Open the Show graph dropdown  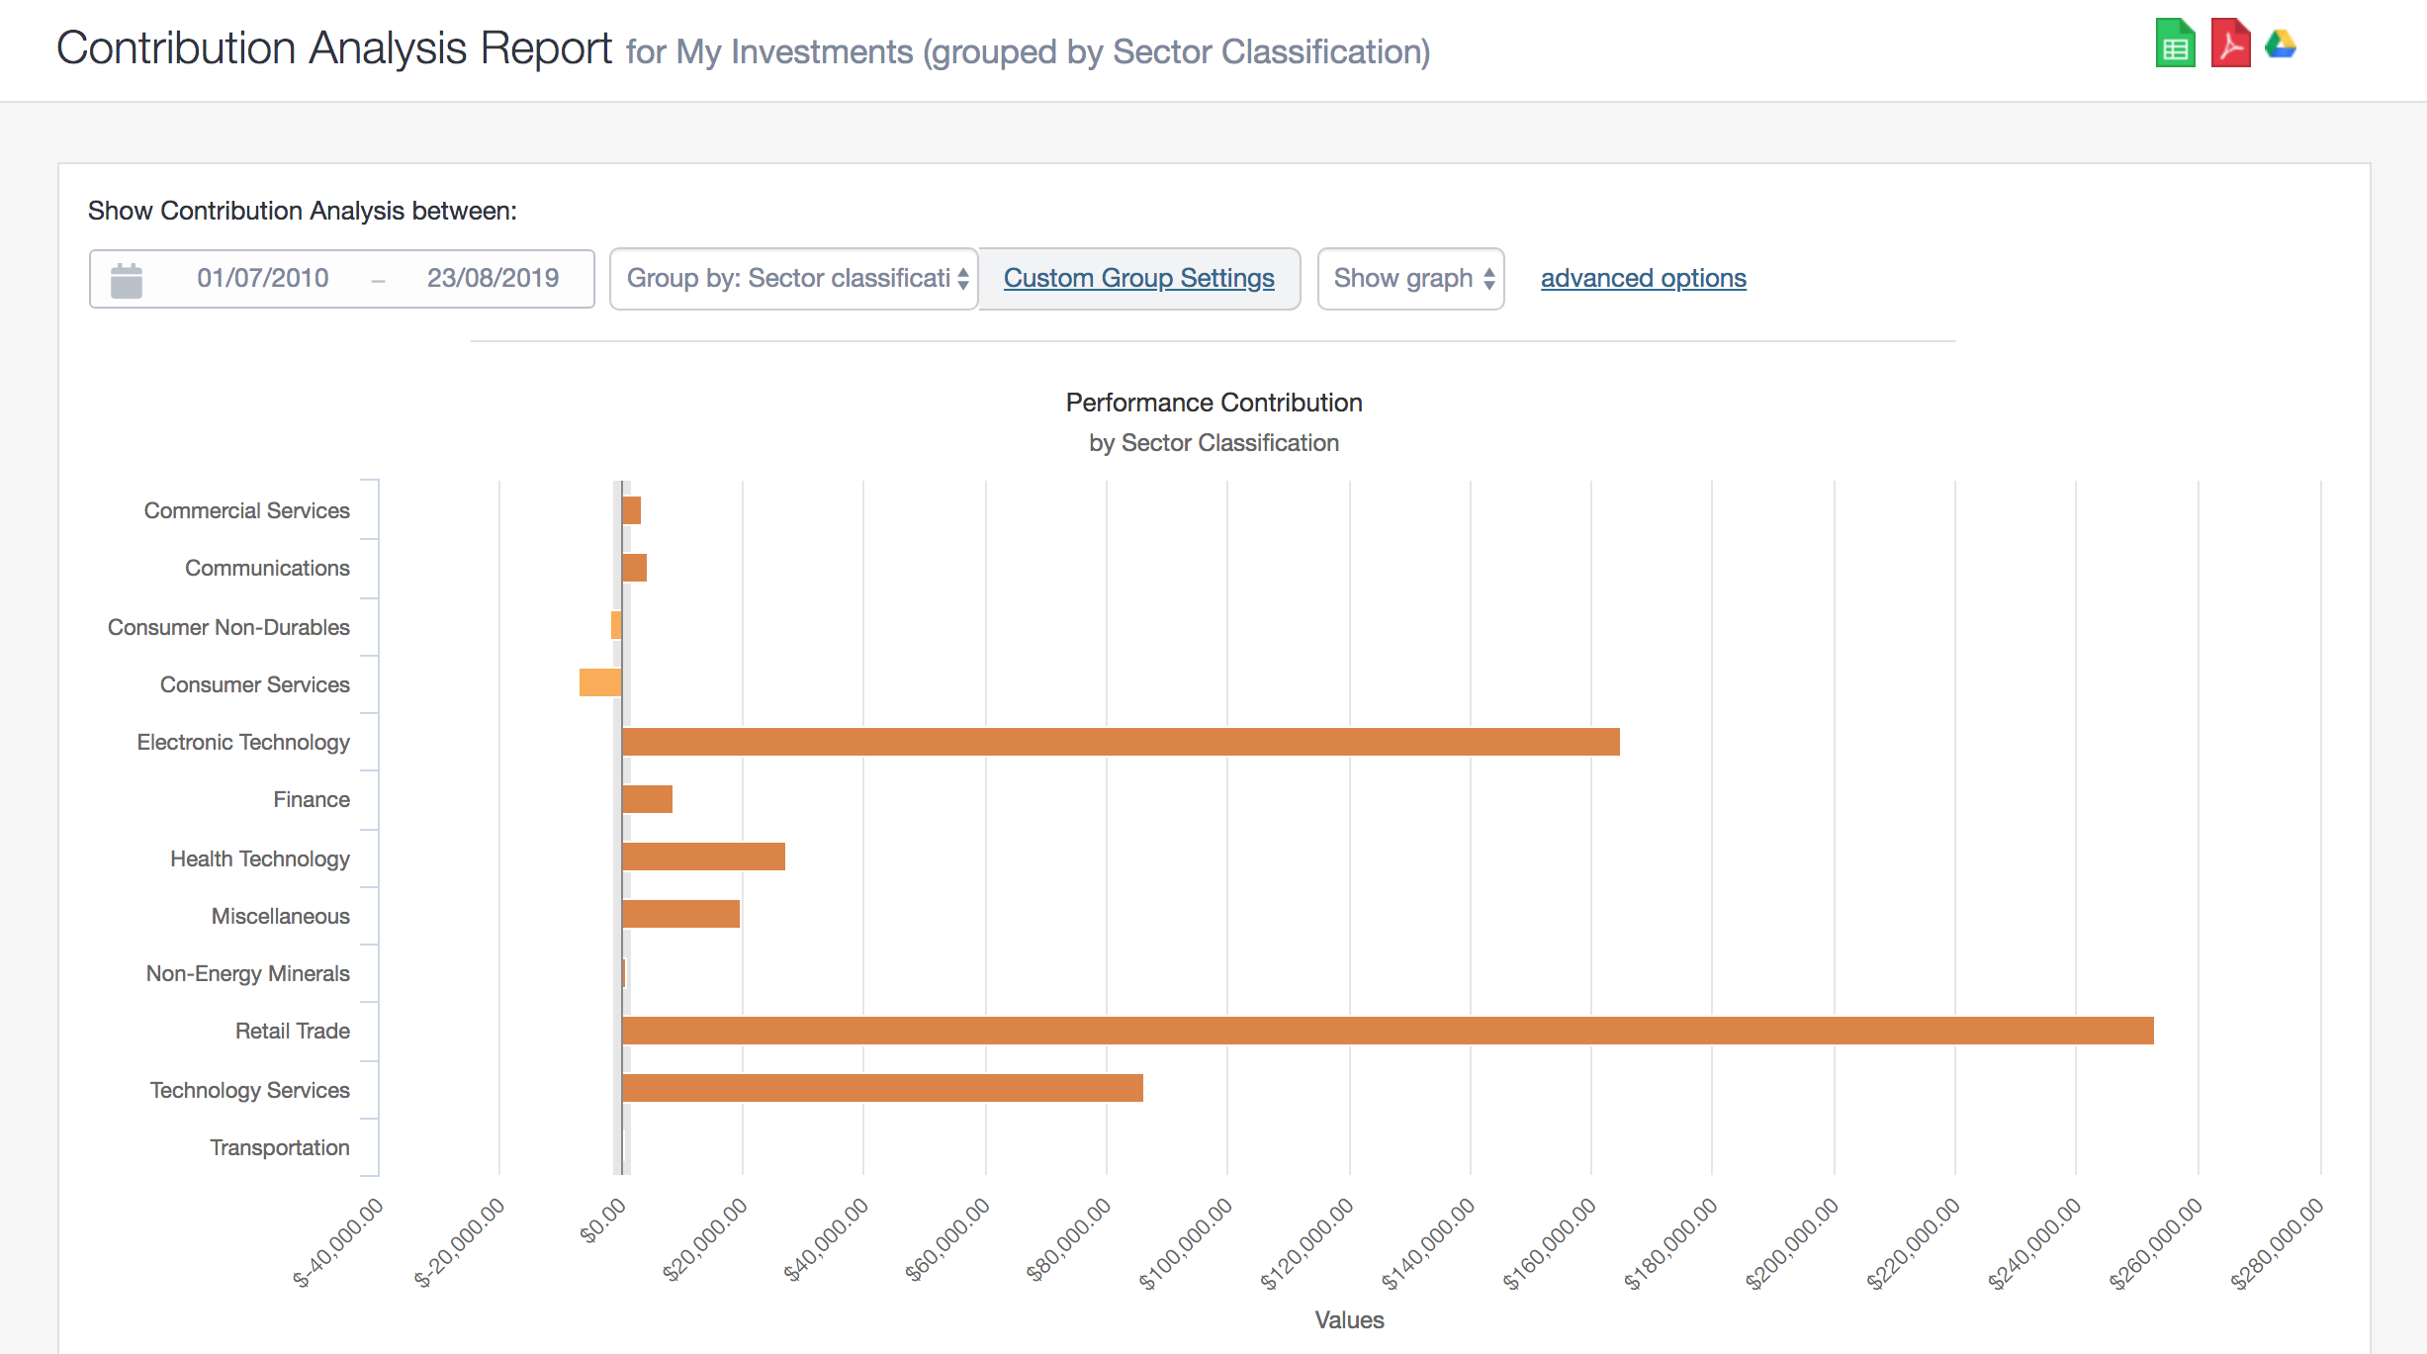(1410, 278)
